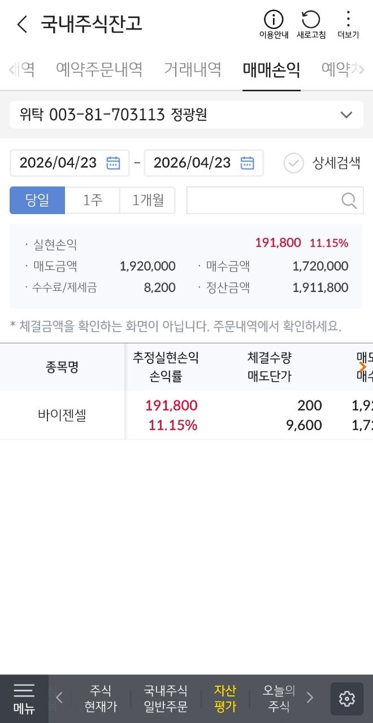Expand the account selector dropdown
The width and height of the screenshot is (373, 723).
(346, 115)
